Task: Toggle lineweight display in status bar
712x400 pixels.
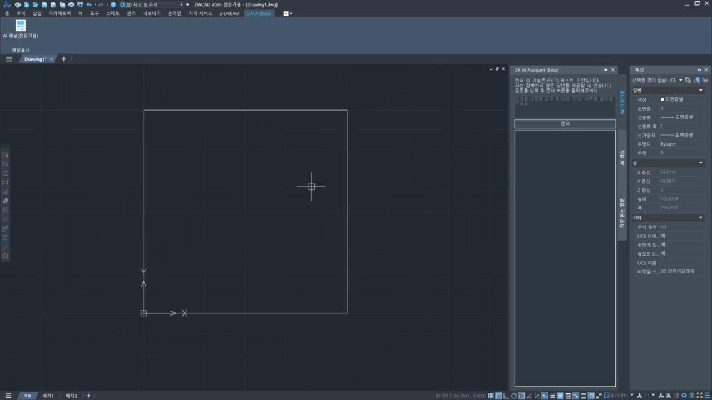Action: [x=552, y=396]
